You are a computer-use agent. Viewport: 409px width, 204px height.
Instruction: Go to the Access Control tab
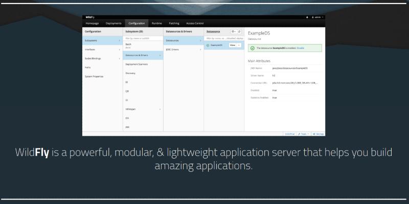195,23
